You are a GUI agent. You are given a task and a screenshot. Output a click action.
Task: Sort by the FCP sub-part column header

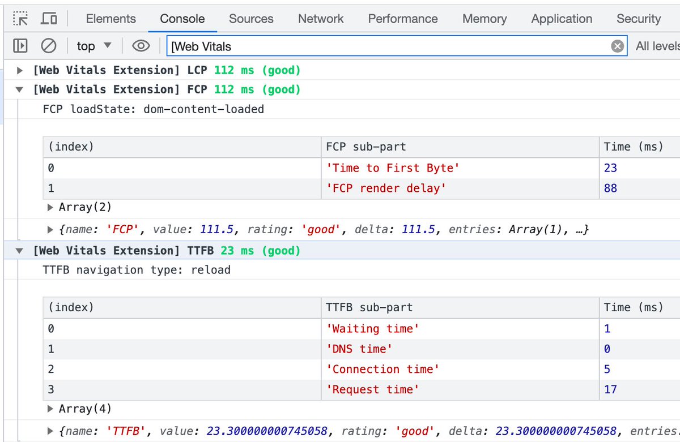(460, 147)
